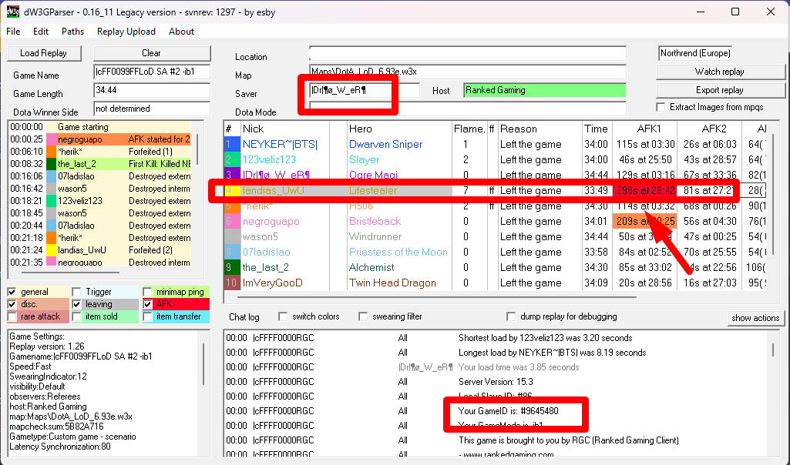Image resolution: width=790 pixels, height=465 pixels.
Task: Click the Hero column header
Action: tap(399, 129)
